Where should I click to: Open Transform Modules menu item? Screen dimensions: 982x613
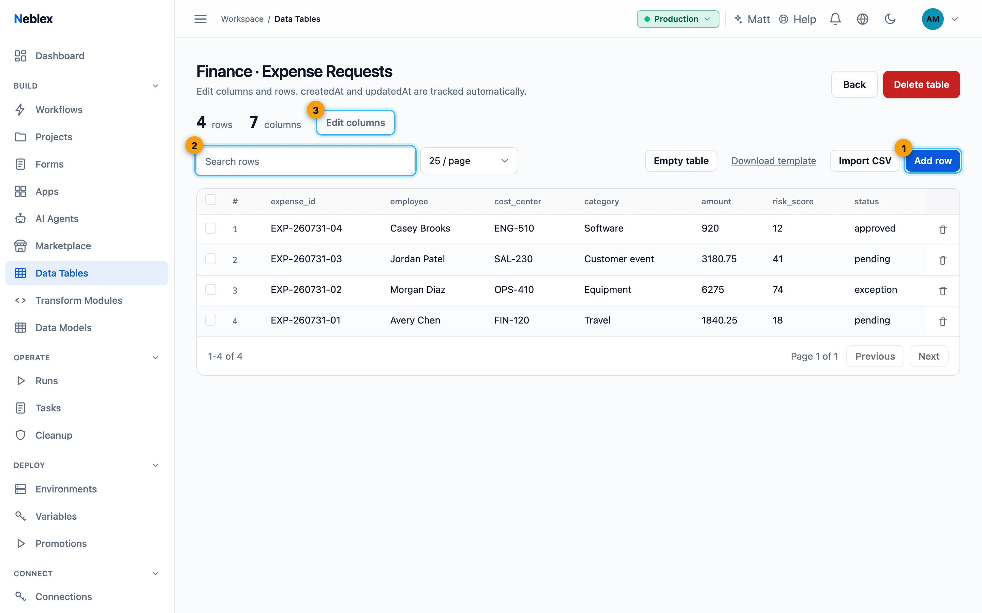coord(87,300)
